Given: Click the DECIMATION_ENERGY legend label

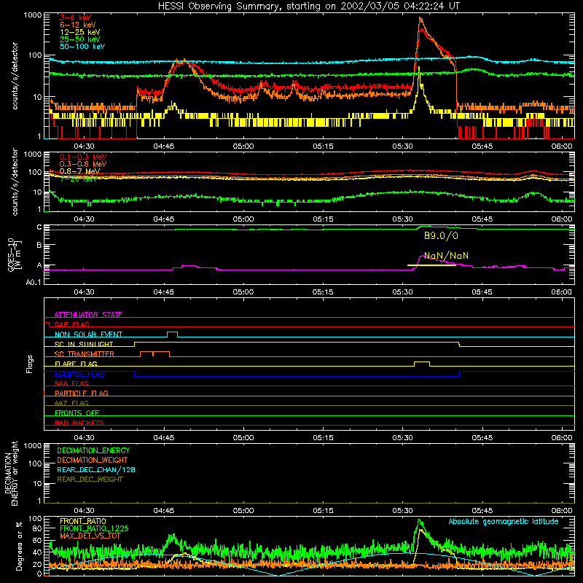Looking at the screenshot, I should point(93,450).
